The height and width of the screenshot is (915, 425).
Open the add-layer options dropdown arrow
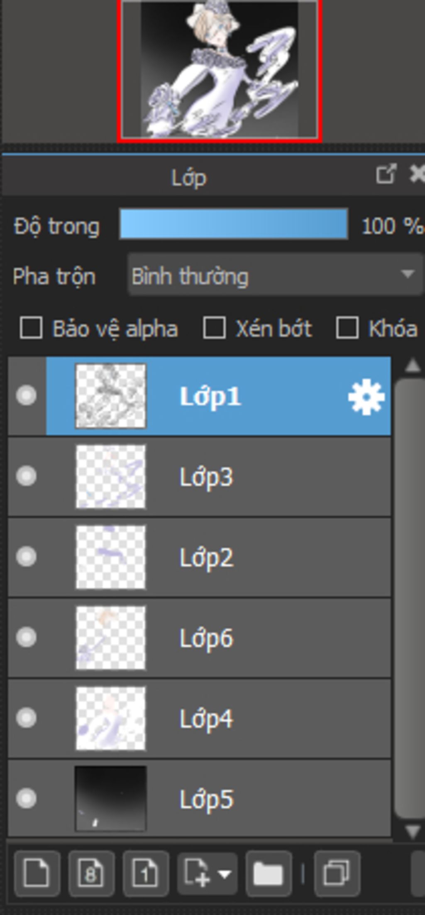coord(225,873)
